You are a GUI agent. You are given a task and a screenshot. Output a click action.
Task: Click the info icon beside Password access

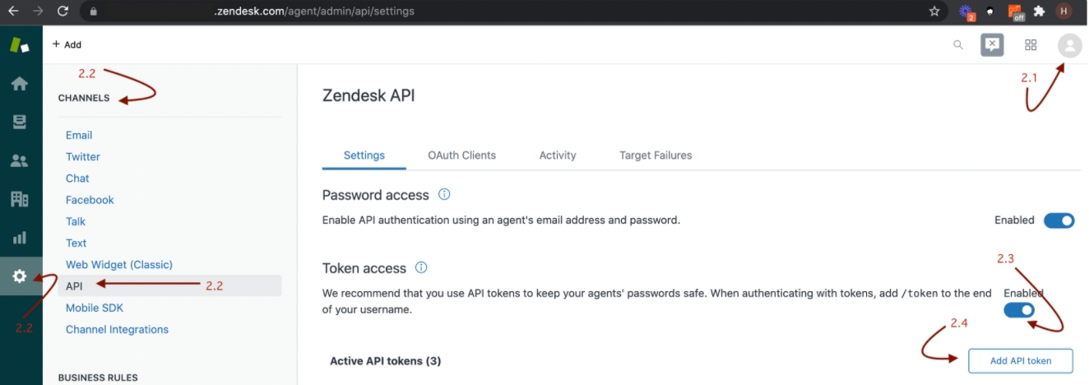click(x=444, y=195)
